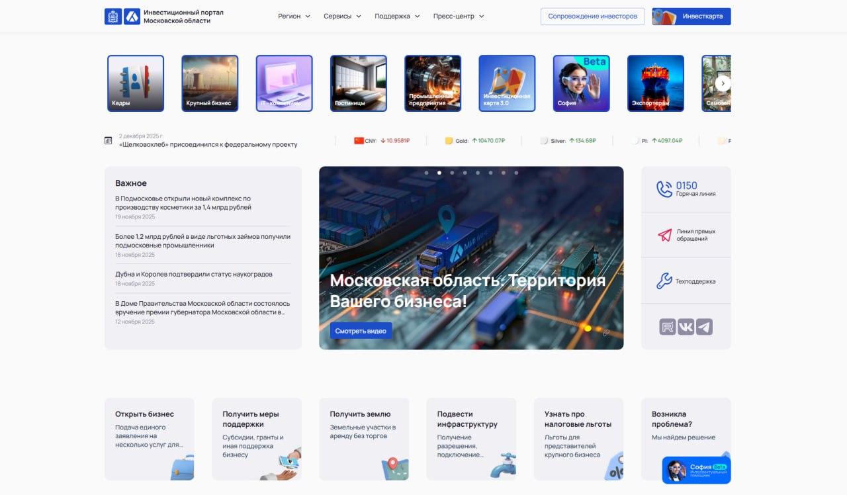Switch to the third banner slide dot
Viewport: 847px width, 495px height.
tap(452, 173)
